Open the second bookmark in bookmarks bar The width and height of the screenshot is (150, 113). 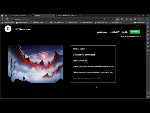[x=22, y=23]
